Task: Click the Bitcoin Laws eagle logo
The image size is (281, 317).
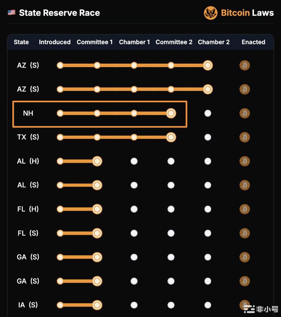Action: point(211,13)
